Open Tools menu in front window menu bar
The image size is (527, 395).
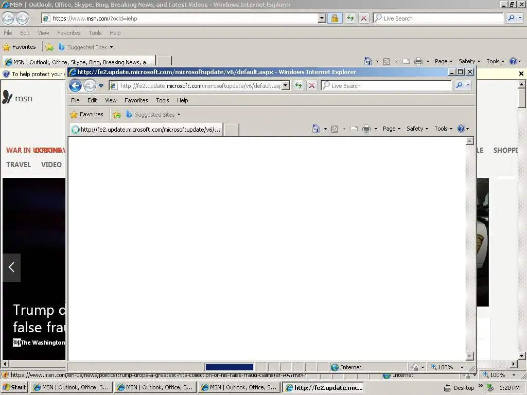pyautogui.click(x=162, y=100)
